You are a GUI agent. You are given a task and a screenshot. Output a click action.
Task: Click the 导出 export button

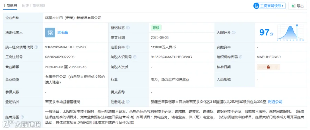[x=298, y=6]
